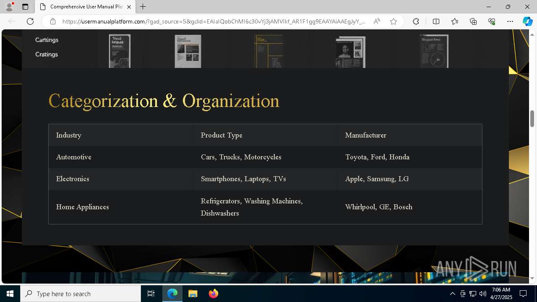
Task: Open the rightmost manual thumbnail
Action: coord(434,51)
